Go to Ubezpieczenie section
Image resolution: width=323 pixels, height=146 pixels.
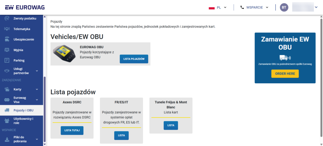(21, 39)
